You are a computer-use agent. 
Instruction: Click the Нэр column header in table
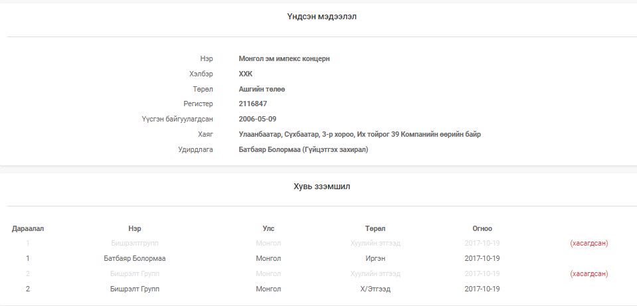134,228
